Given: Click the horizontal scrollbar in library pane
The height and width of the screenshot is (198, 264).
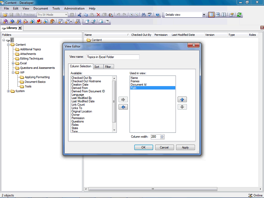Looking at the screenshot, I should point(153,189).
